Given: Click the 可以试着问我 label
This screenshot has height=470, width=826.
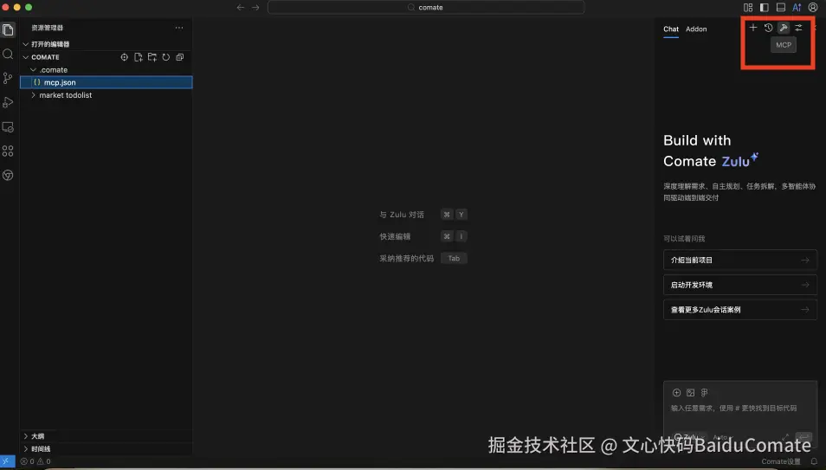Looking at the screenshot, I should click(x=684, y=239).
